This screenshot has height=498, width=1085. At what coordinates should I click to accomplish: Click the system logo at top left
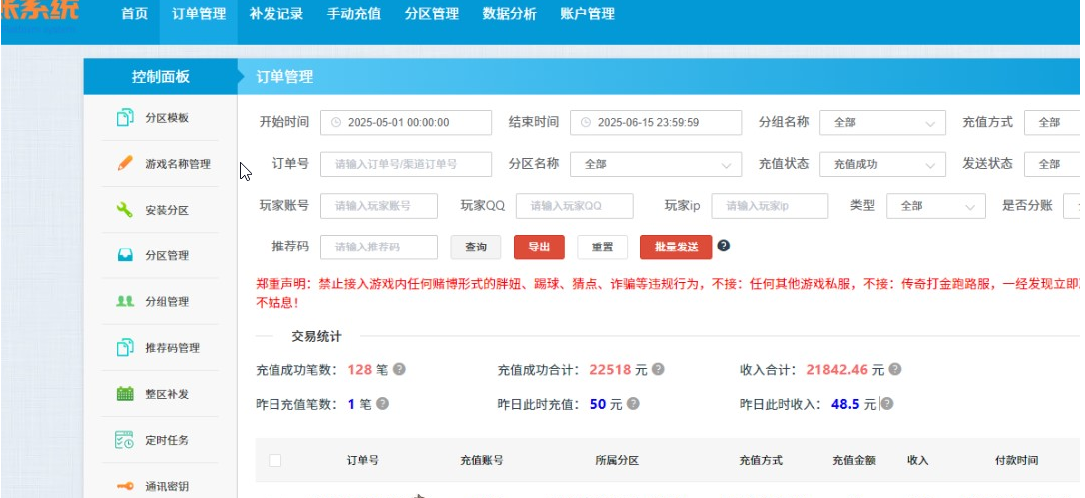[x=40, y=15]
